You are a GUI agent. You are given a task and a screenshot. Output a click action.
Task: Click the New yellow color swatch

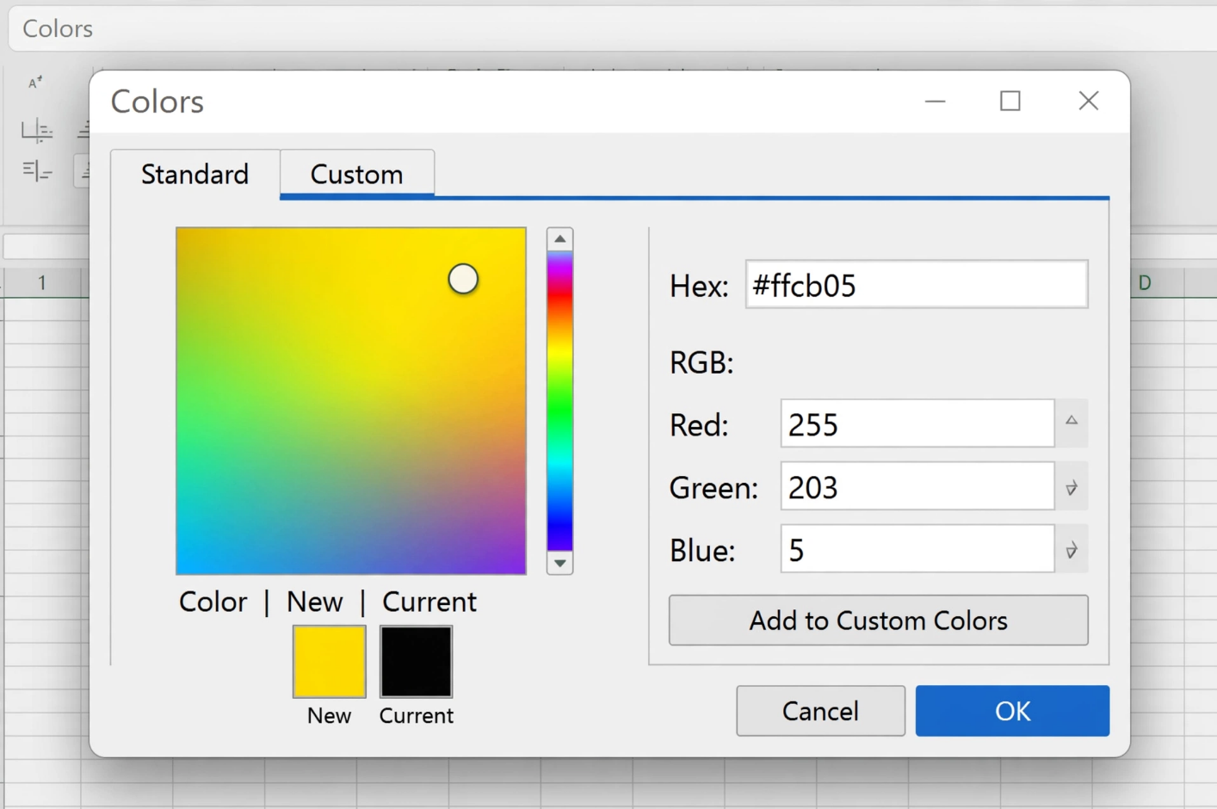(330, 661)
